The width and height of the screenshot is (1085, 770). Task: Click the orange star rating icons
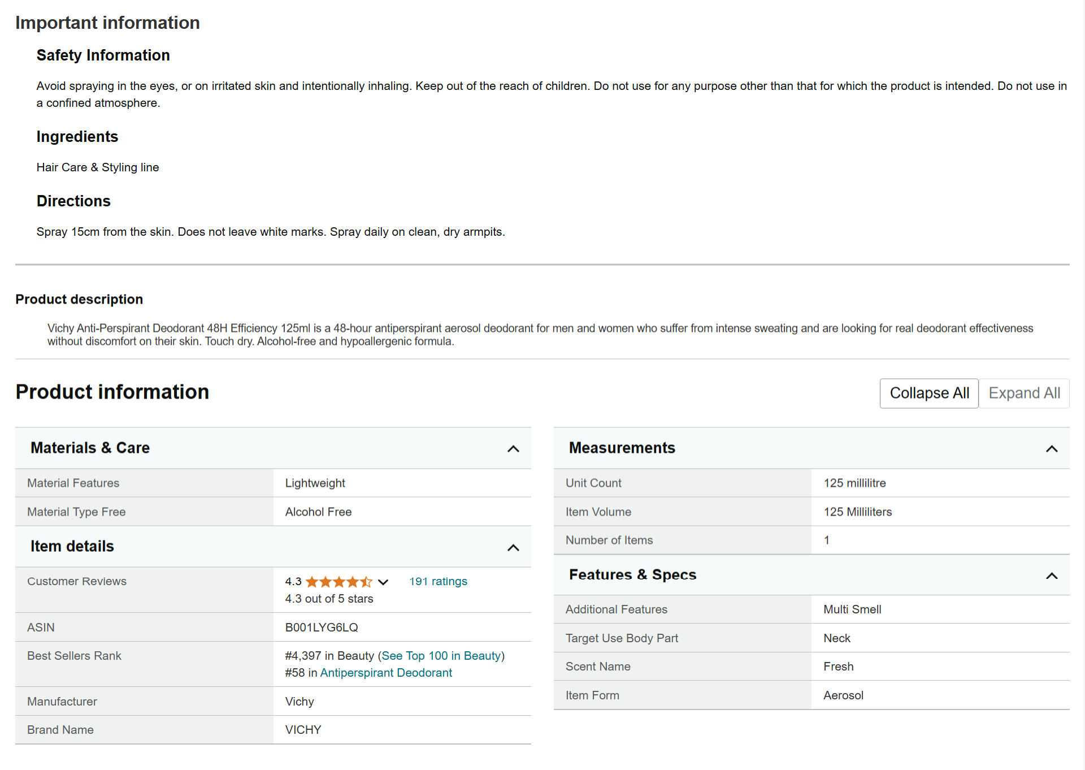[338, 582]
